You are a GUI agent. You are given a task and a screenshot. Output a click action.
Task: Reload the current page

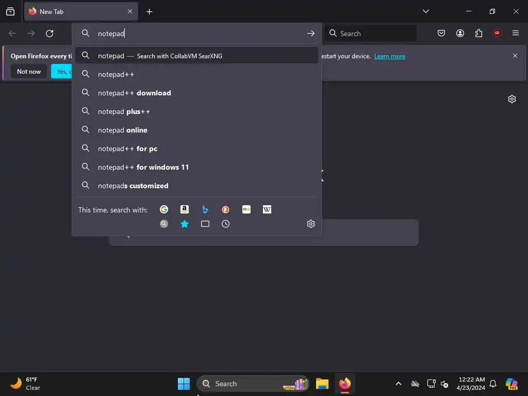tap(49, 34)
